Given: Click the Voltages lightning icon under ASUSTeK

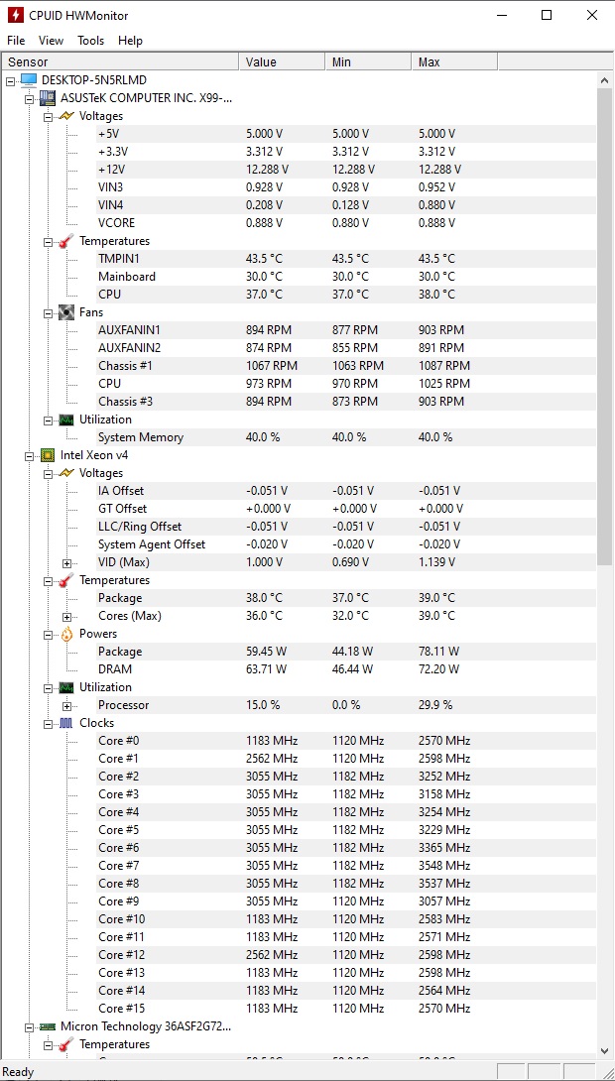Looking at the screenshot, I should click(66, 116).
